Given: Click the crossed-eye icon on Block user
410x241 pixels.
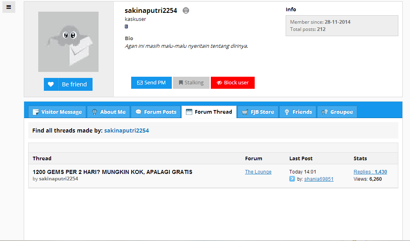Looking at the screenshot, I should (x=219, y=83).
